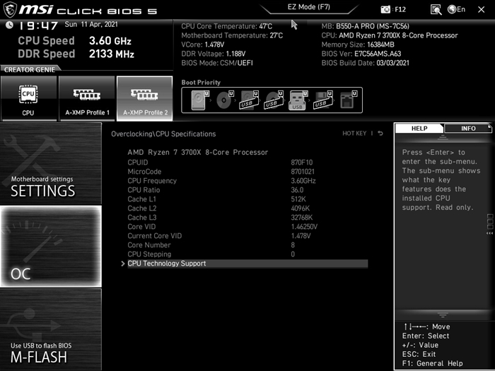Click the USB floppy boot device icon
Viewport: 495px width, 371px height.
click(x=323, y=100)
